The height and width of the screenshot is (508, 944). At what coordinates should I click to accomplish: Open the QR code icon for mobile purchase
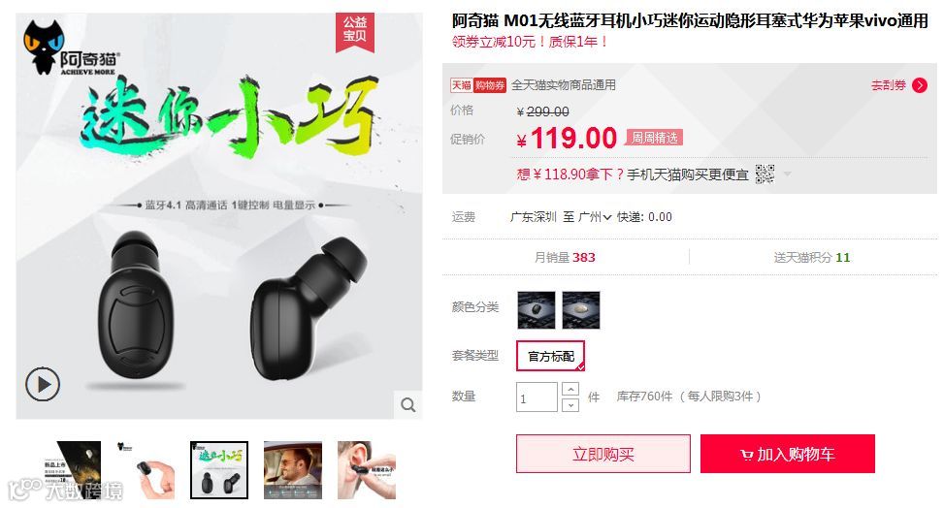[765, 175]
